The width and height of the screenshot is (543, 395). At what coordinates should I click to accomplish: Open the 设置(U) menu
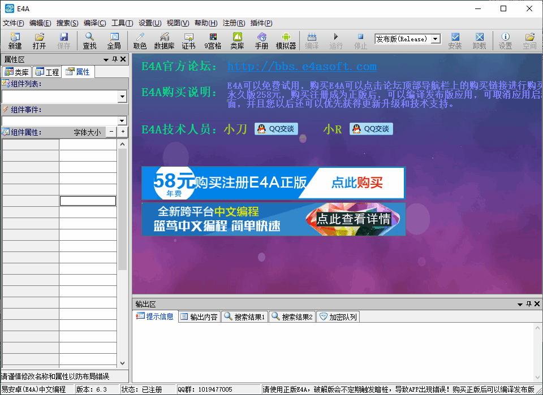tap(150, 23)
